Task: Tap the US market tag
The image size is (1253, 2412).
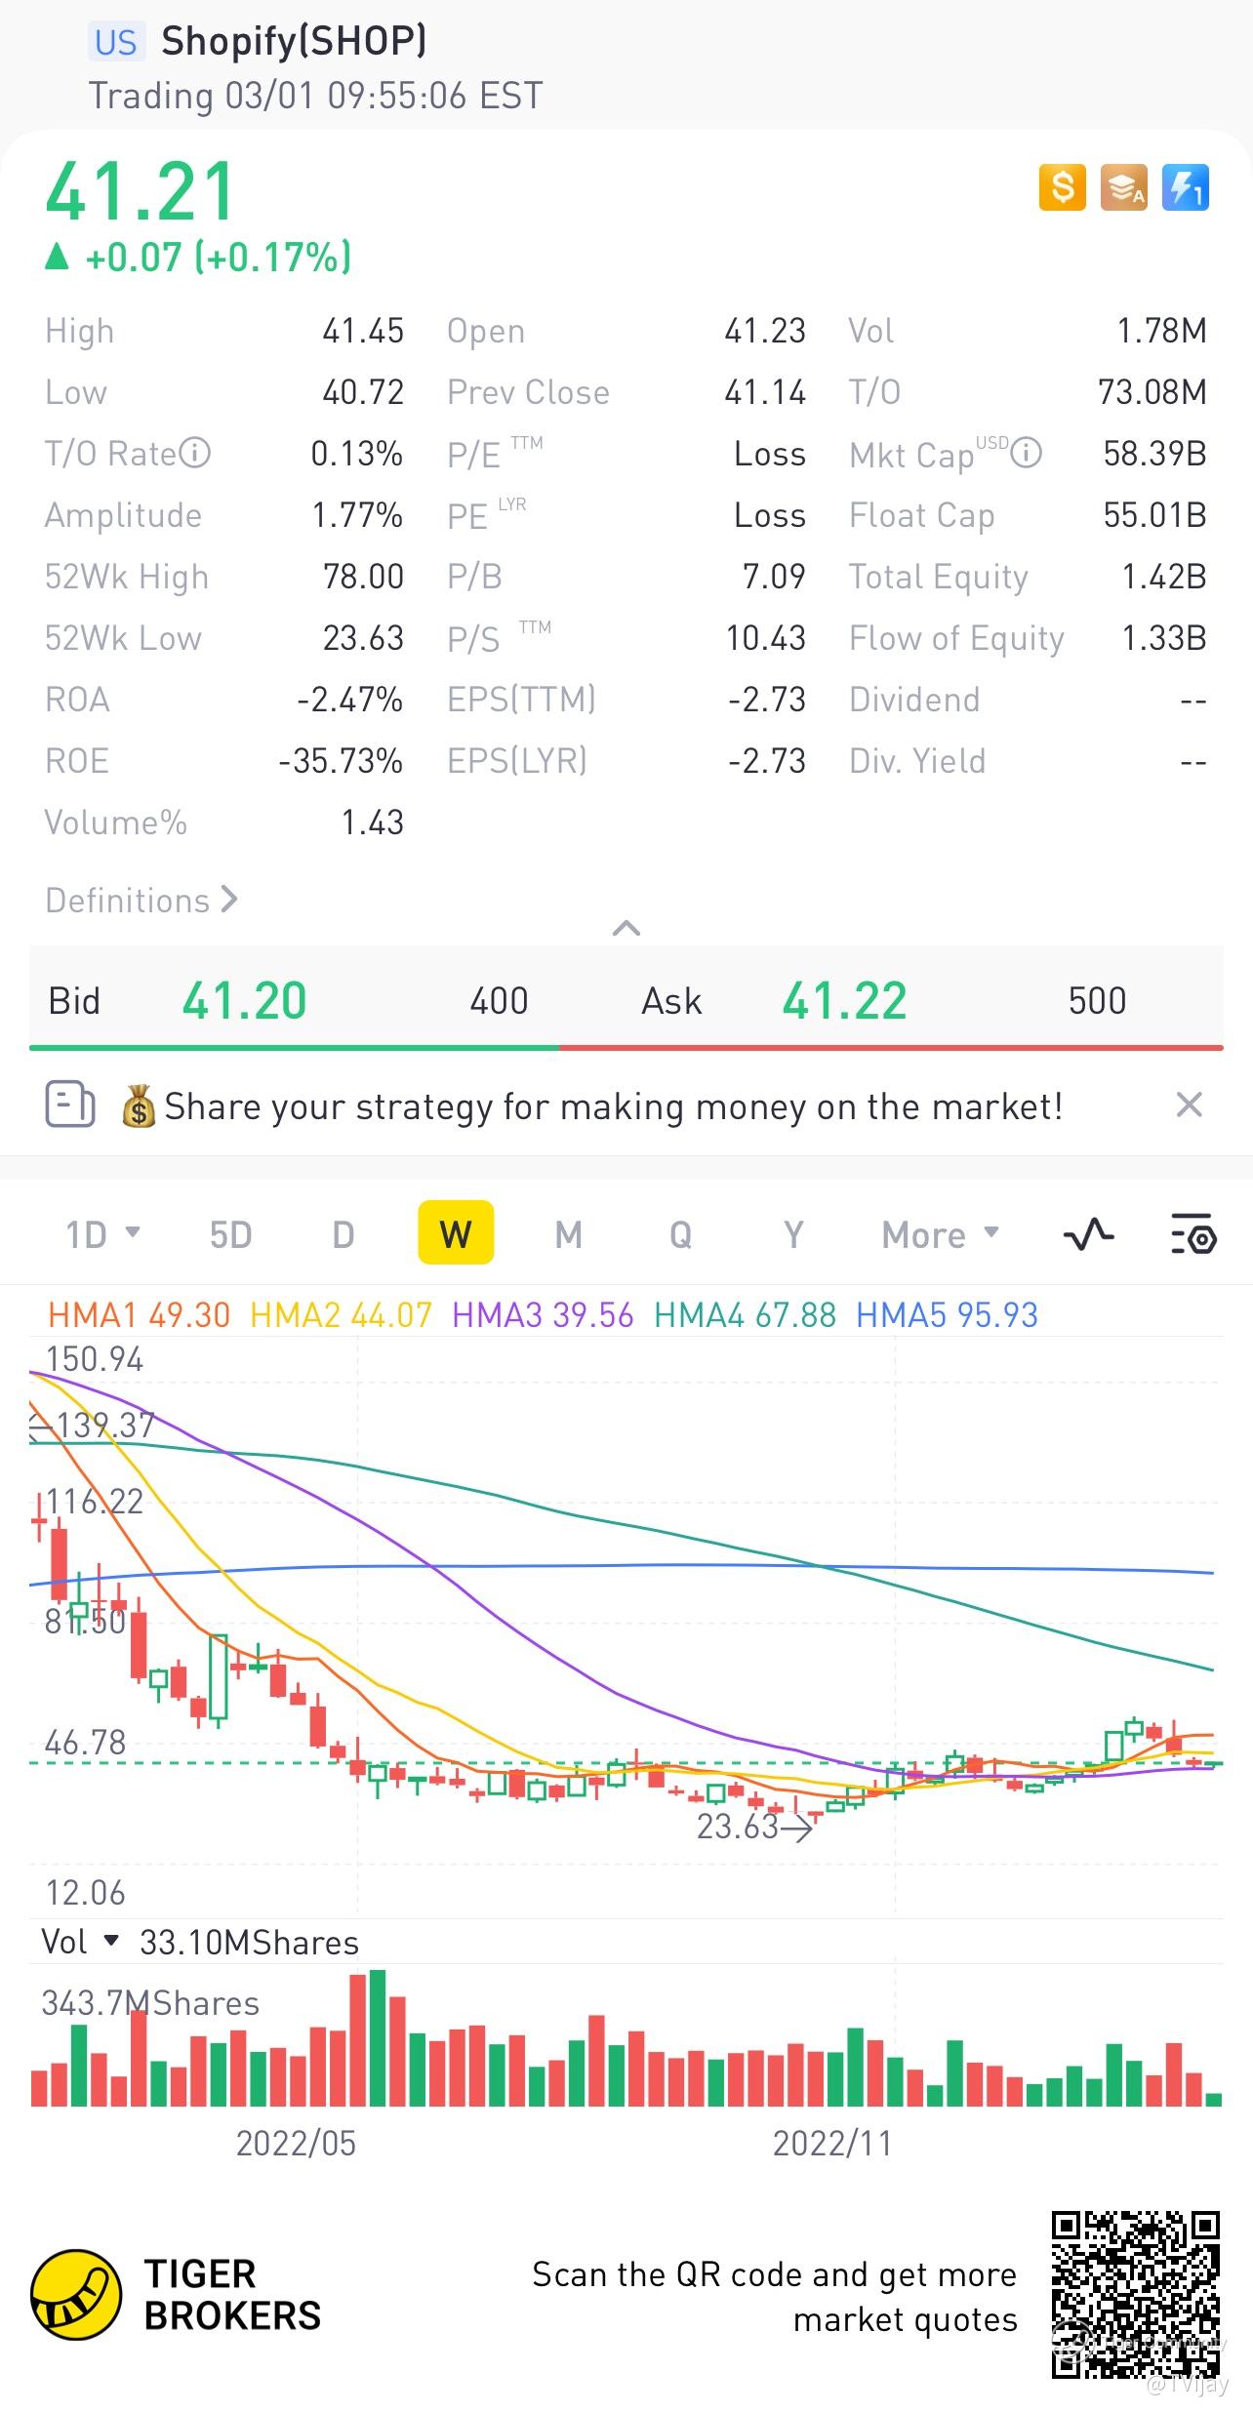Action: [116, 42]
